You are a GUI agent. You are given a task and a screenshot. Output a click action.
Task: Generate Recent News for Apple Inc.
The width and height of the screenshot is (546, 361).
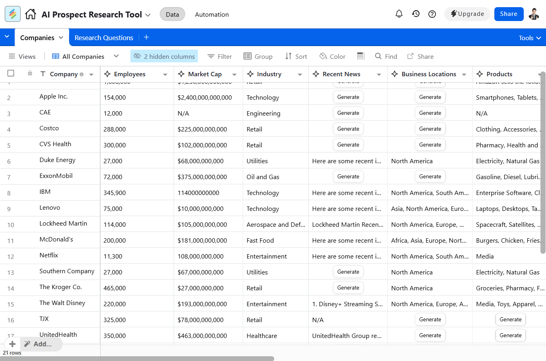[348, 97]
